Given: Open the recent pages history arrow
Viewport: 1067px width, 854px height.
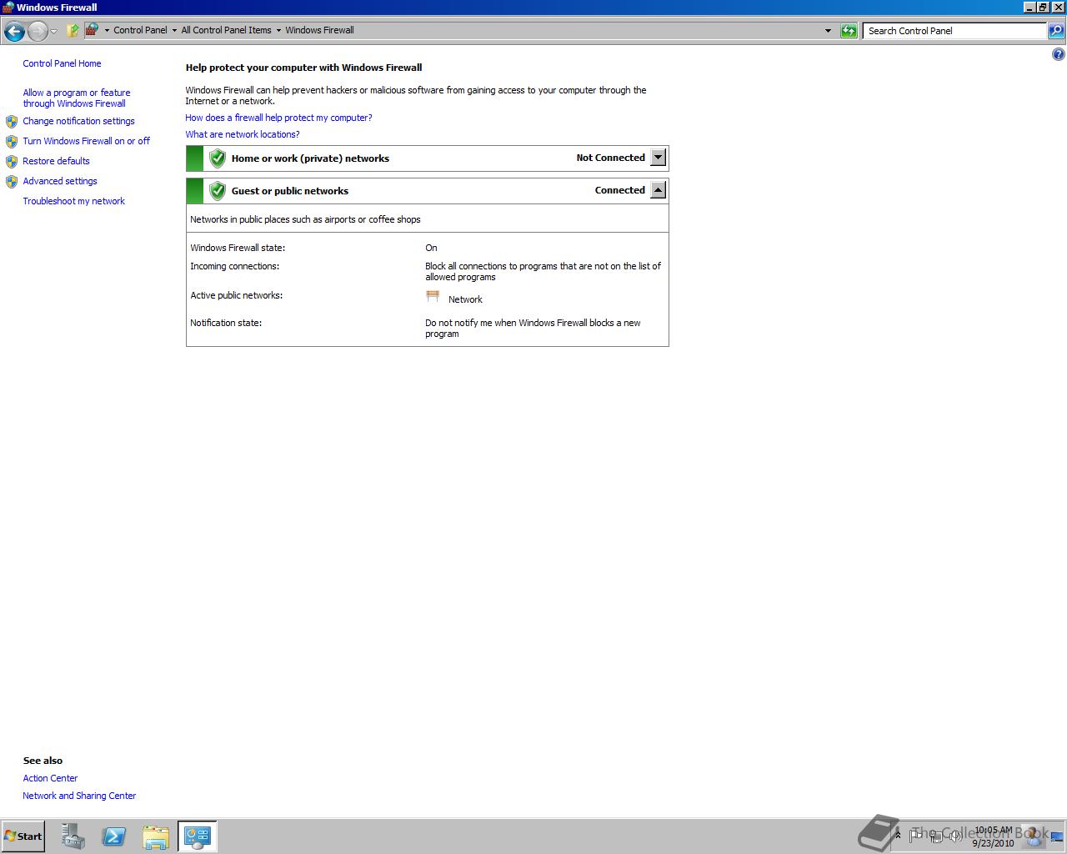Looking at the screenshot, I should coord(53,32).
